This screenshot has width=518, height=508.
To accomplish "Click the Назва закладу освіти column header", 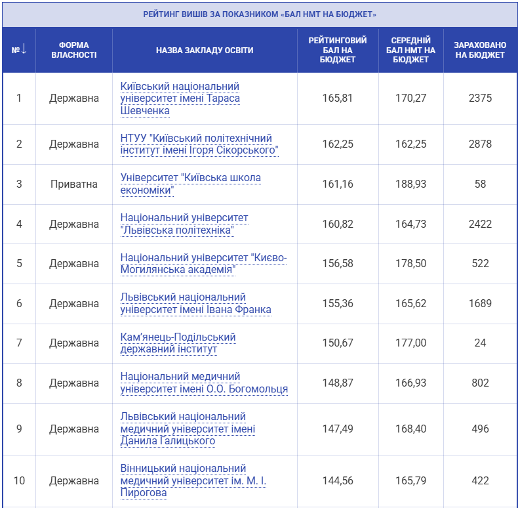I will coord(205,50).
